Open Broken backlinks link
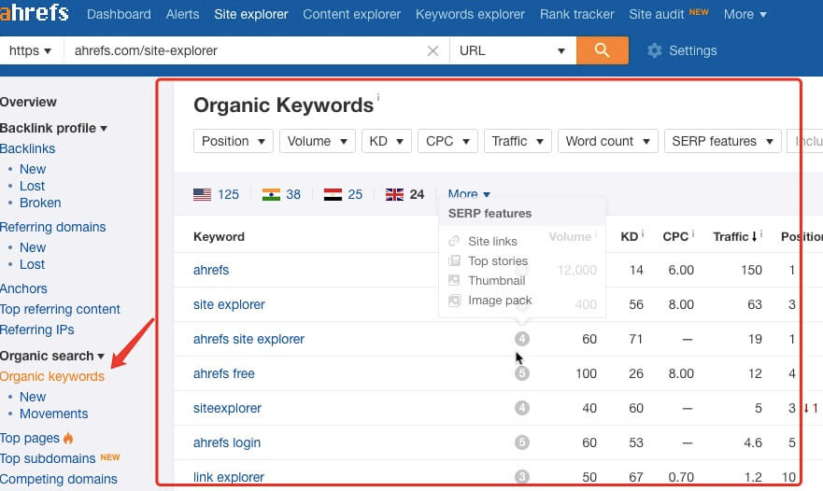The image size is (823, 491). point(40,203)
